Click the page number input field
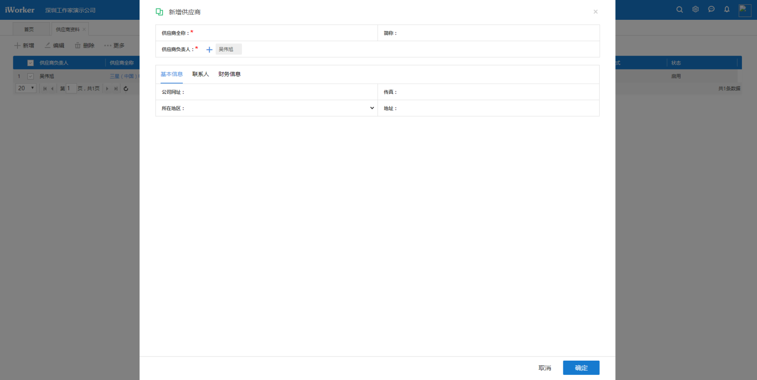This screenshot has width=757, height=380. pyautogui.click(x=71, y=88)
